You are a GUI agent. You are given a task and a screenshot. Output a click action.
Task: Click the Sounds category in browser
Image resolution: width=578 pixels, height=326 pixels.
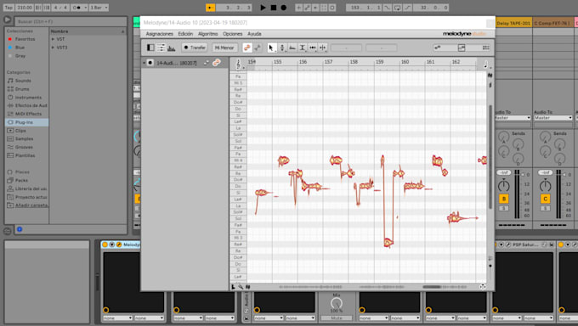23,81
